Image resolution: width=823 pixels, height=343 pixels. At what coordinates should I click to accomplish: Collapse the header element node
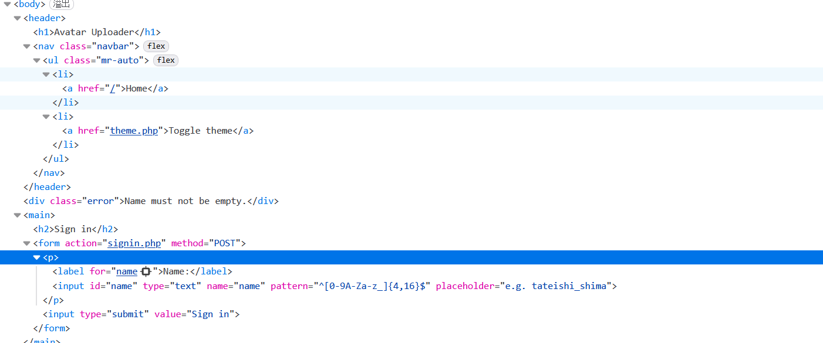[x=17, y=18]
